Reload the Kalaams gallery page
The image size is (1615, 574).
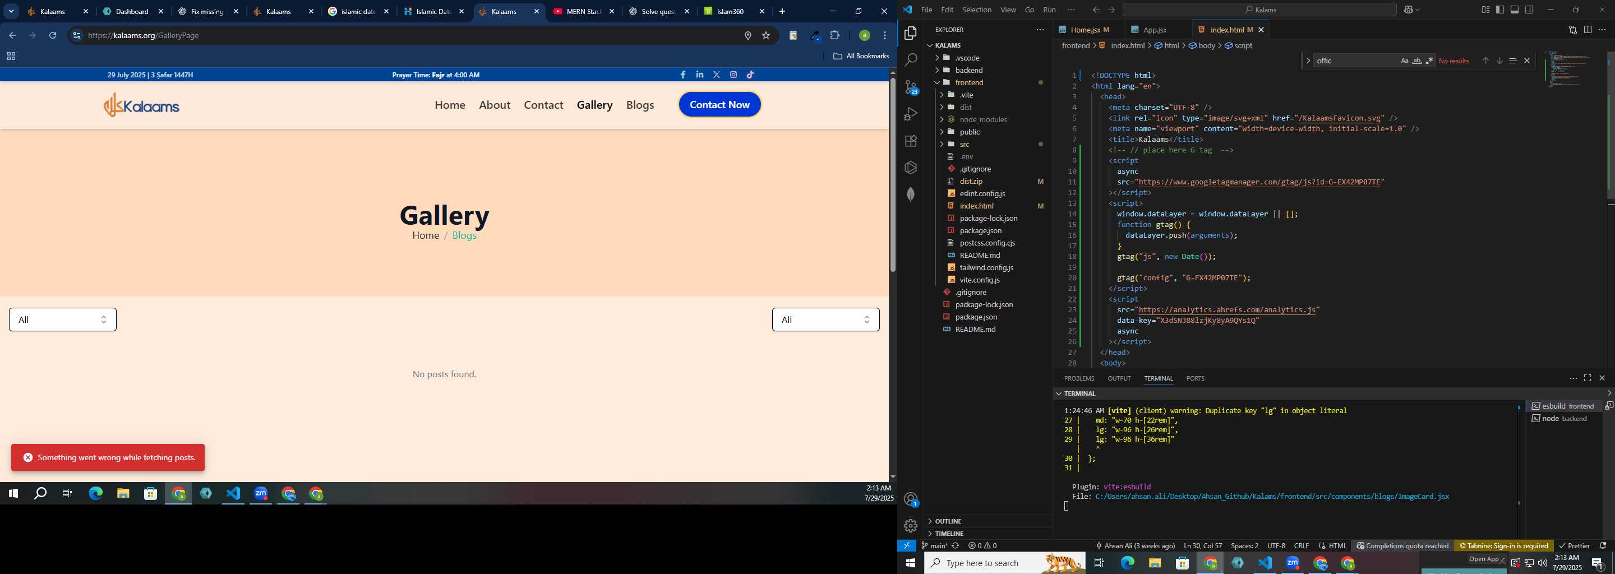point(53,36)
